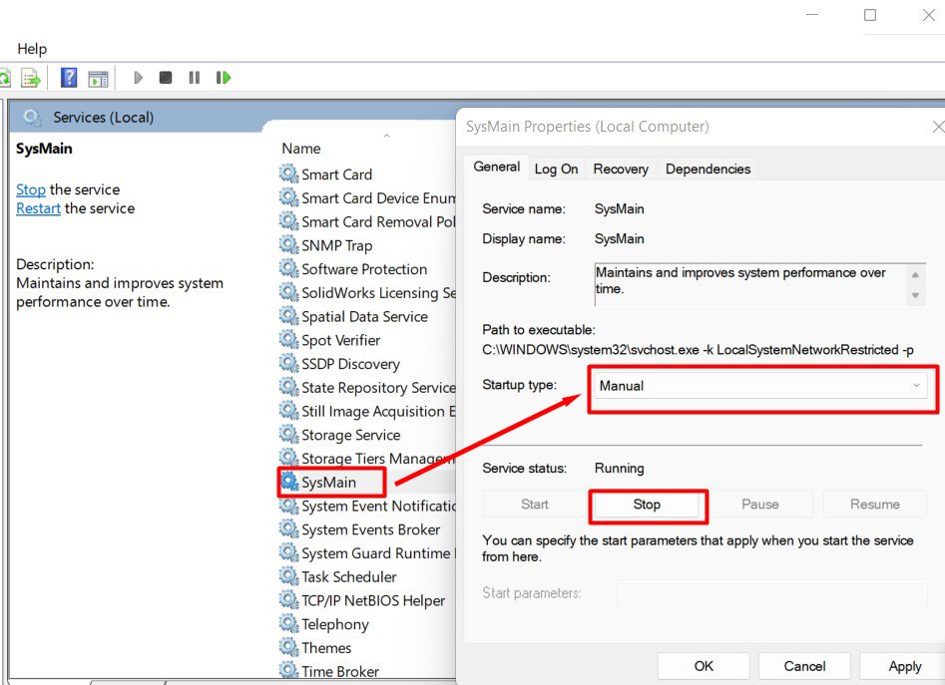Switch to the Log On tab
The image size is (945, 685).
(x=556, y=170)
